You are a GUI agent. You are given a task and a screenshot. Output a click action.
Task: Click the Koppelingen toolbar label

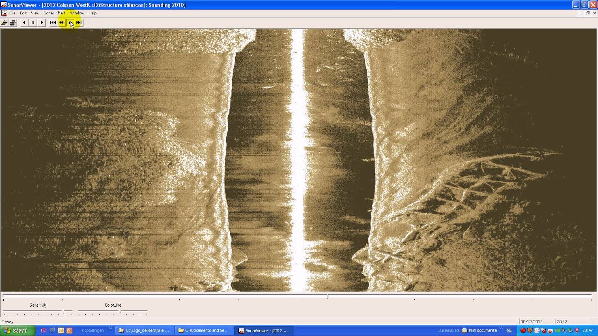(93, 330)
